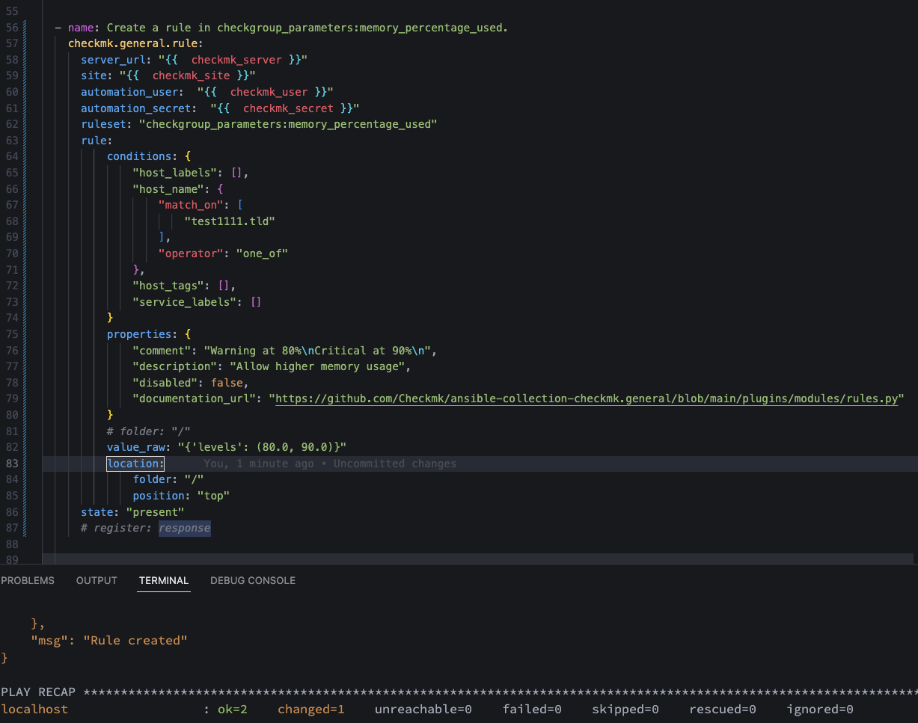Image resolution: width=918 pixels, height=723 pixels.
Task: Click 'Rule created' message in the terminal
Action: pyautogui.click(x=135, y=641)
